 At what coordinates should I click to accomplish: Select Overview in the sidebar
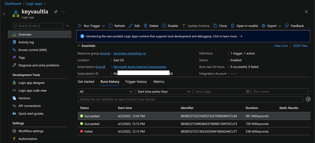pyautogui.click(x=40, y=34)
